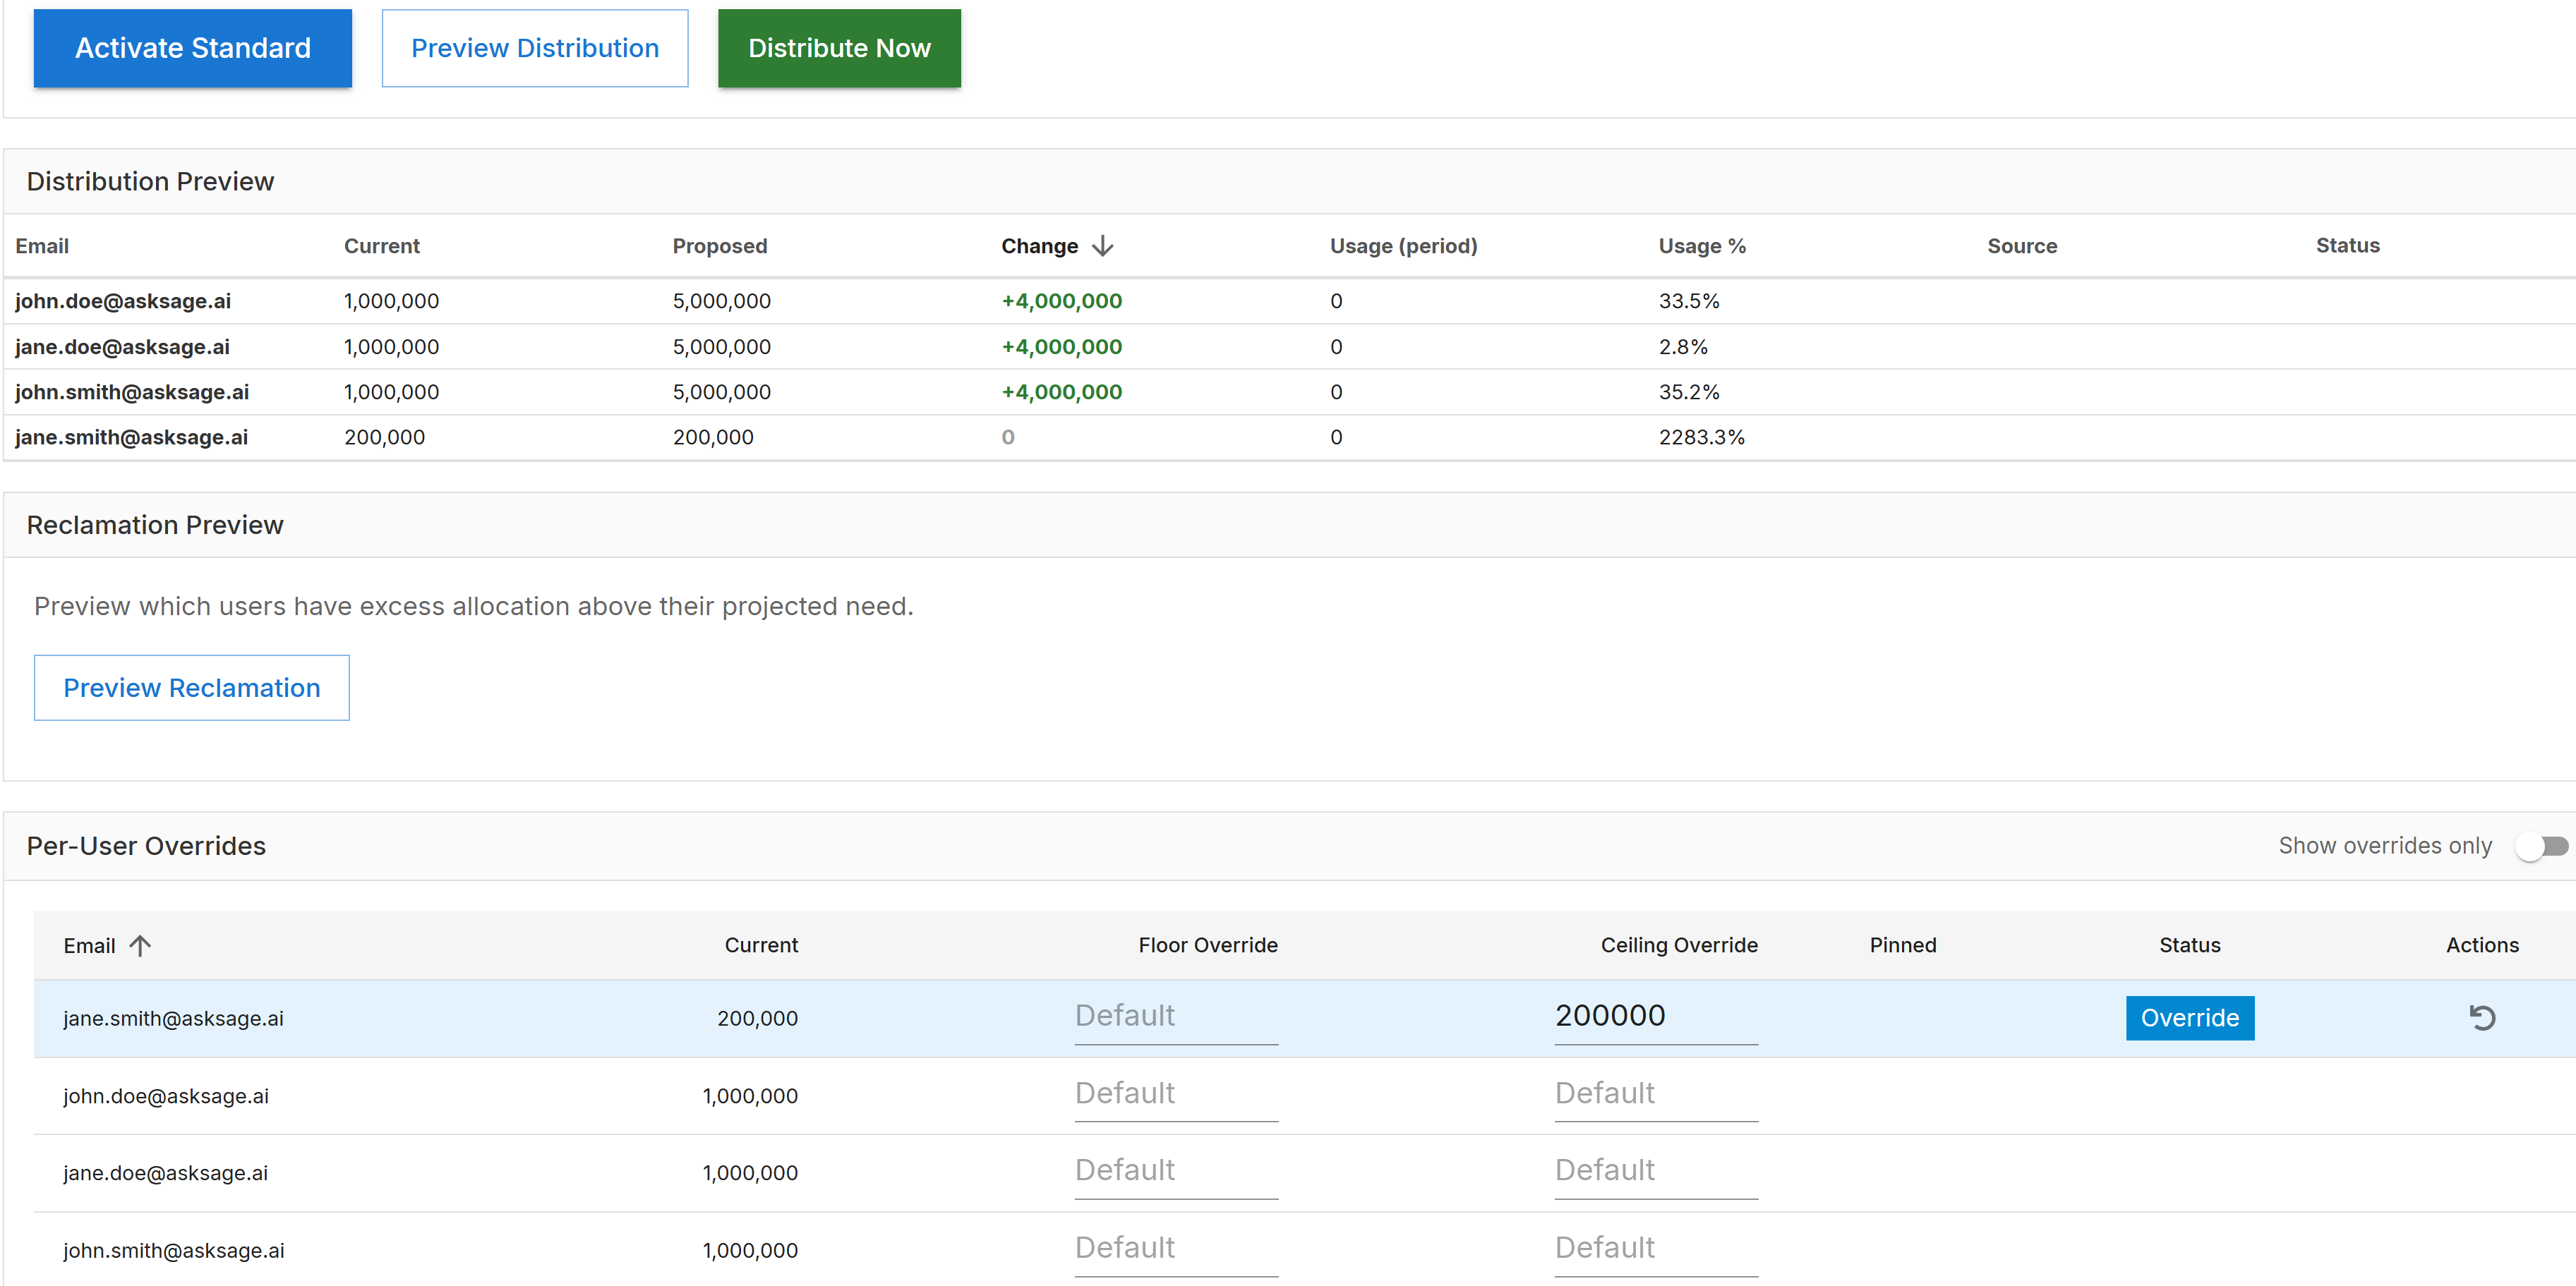
Task: Open the Preview Distribution dialog
Action: click(x=535, y=47)
